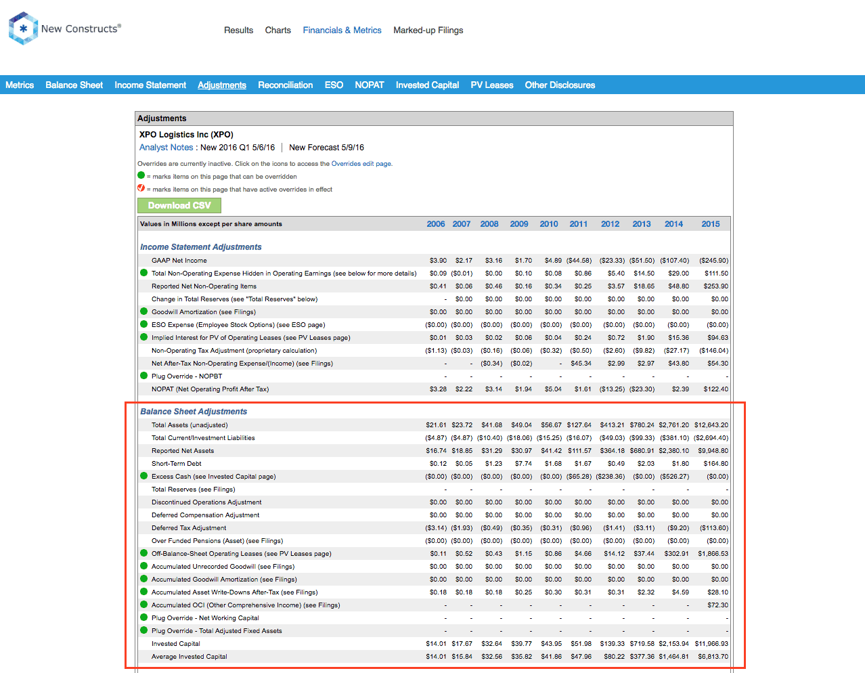Open Marked-up Filings navigation item

pos(428,30)
